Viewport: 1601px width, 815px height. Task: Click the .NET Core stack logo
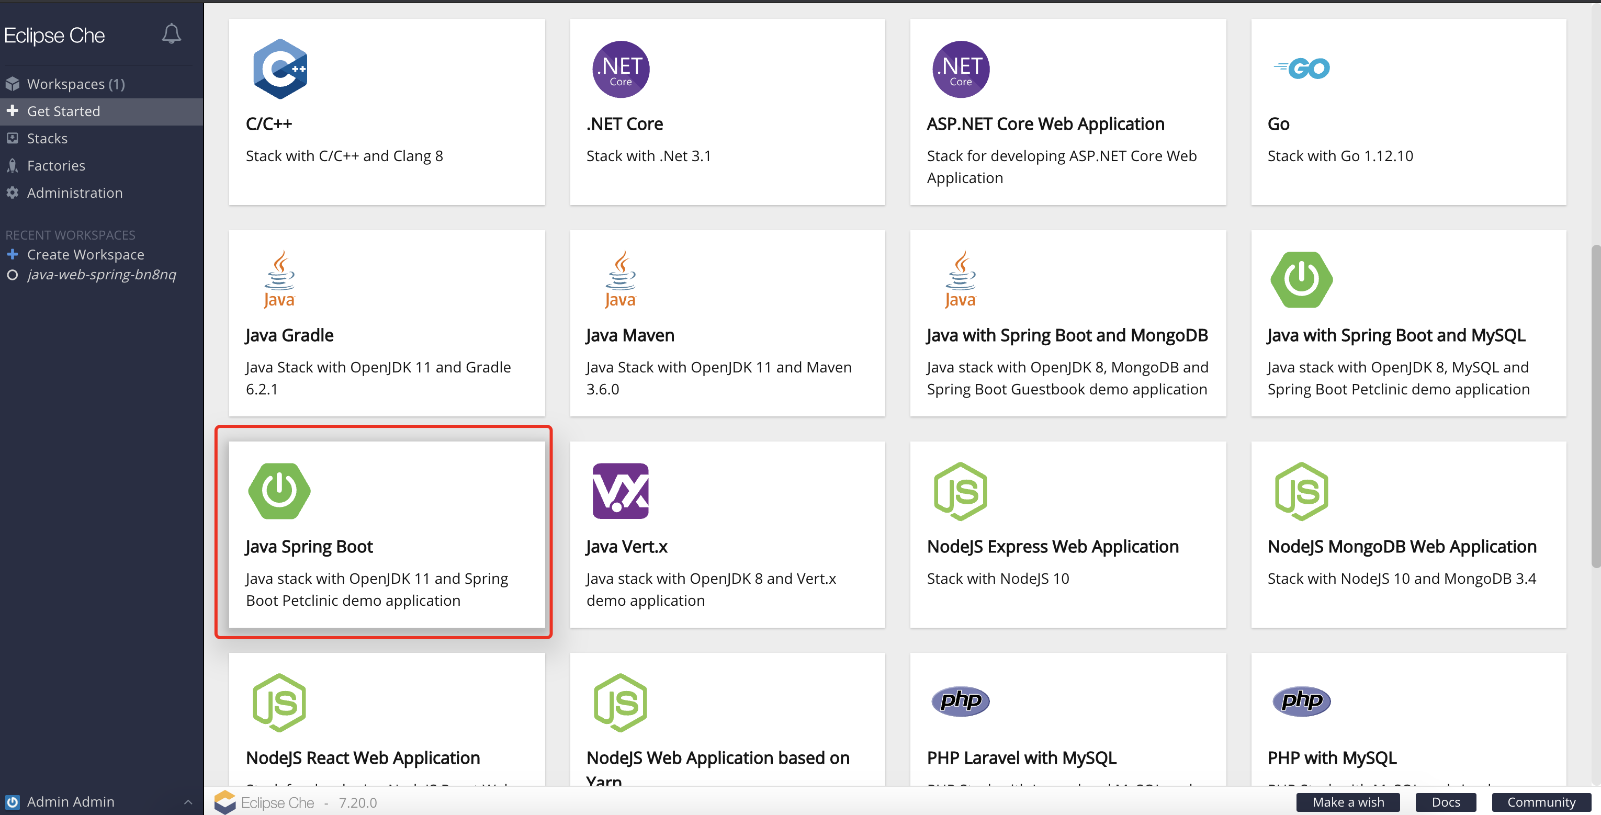(621, 69)
